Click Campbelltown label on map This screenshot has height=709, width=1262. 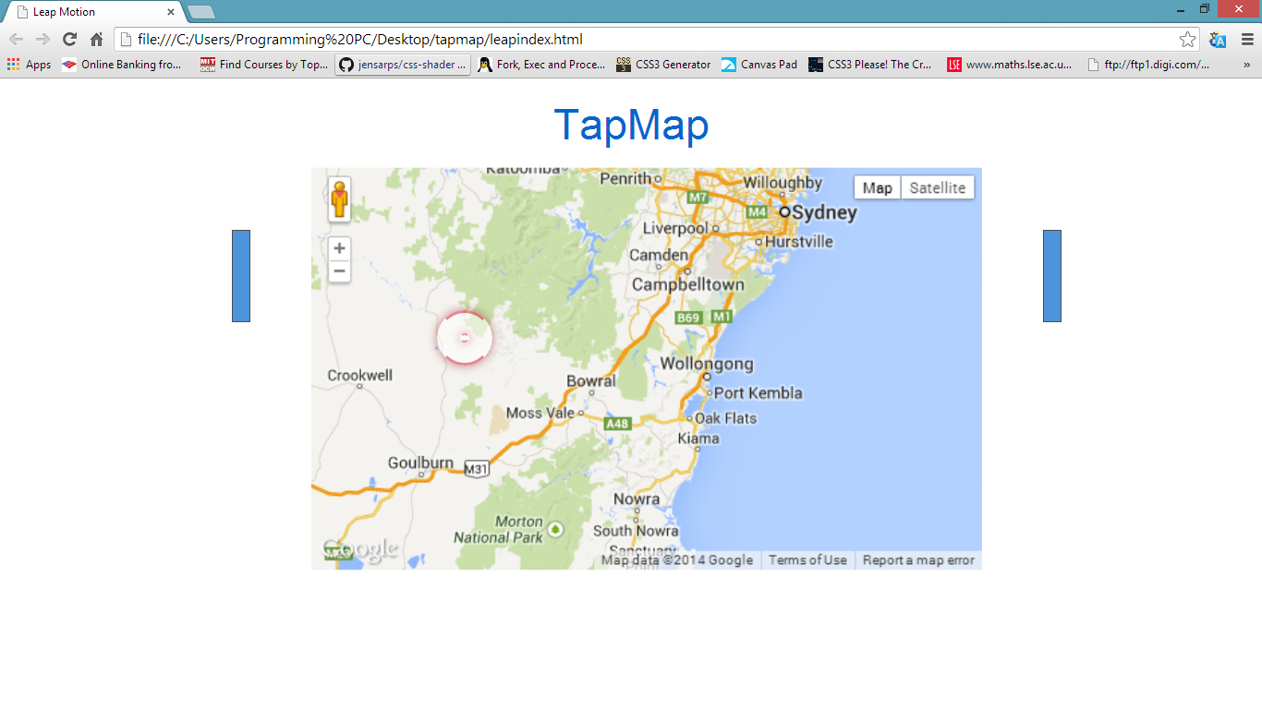687,284
